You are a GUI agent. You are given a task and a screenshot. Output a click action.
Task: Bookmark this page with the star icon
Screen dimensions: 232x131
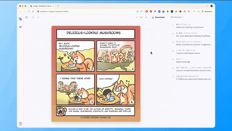[x=138, y=11]
